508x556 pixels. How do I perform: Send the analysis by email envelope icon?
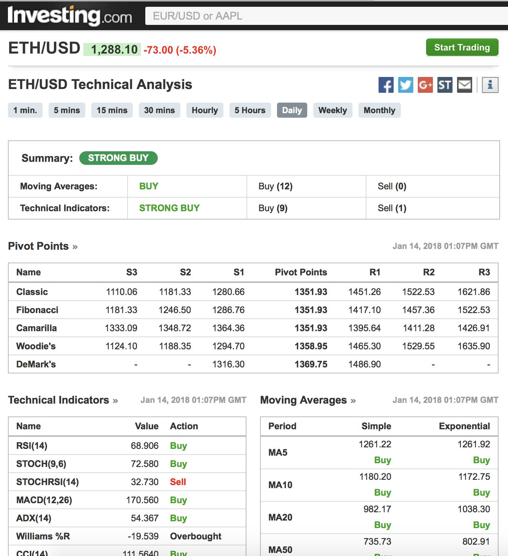tap(464, 85)
